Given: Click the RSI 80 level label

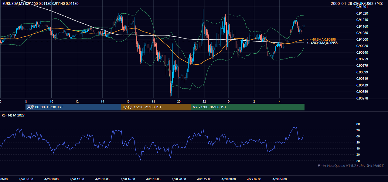Looking at the screenshot, I should point(358,124).
